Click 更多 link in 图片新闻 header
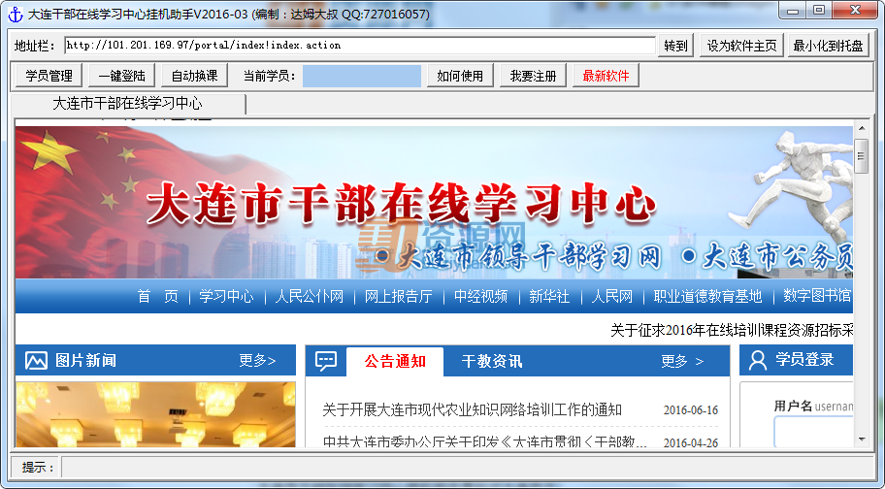 click(x=257, y=360)
